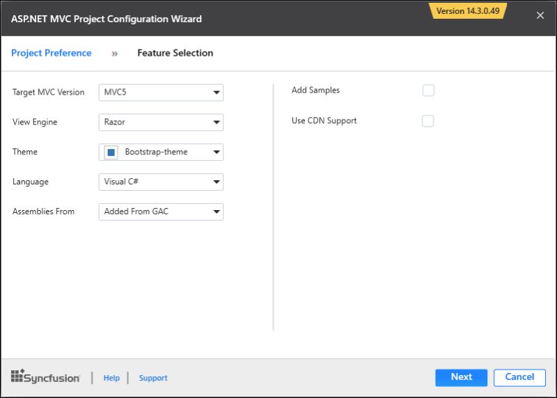
Task: Click the Version 14.3.0.49 badge
Action: pos(468,11)
